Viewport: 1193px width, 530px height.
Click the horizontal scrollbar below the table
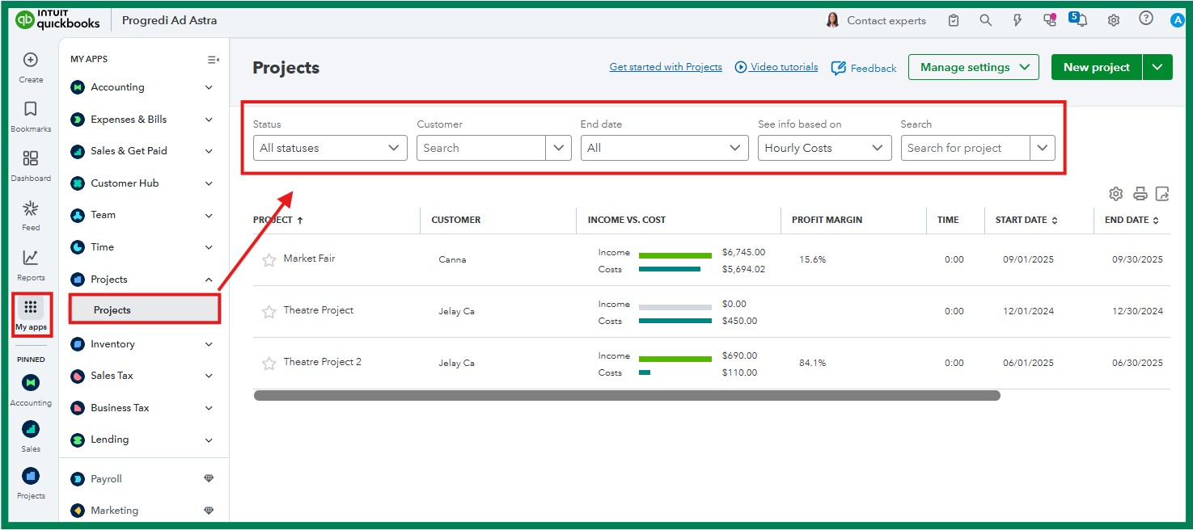coord(627,396)
